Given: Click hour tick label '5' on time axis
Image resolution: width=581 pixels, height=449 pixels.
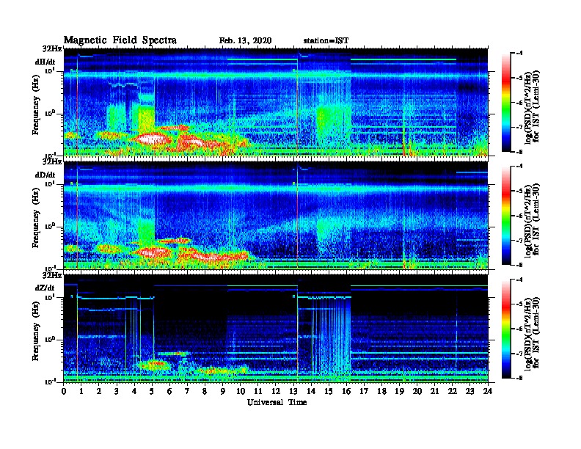Looking at the screenshot, I should pyautogui.click(x=152, y=392).
